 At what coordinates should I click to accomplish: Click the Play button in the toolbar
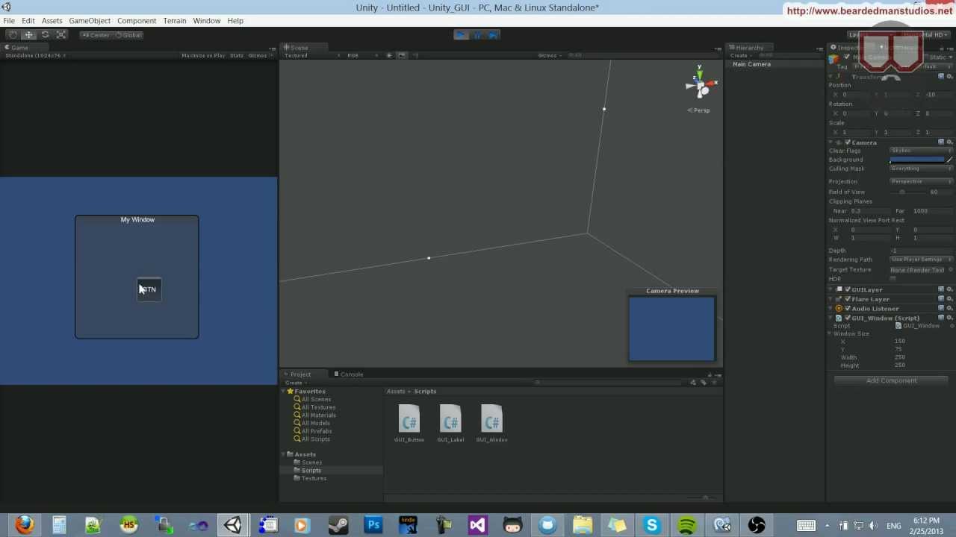[461, 35]
